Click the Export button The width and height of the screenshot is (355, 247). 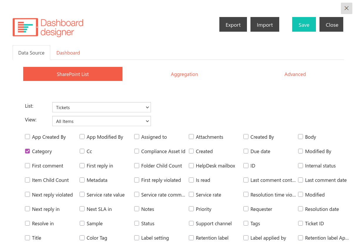[x=233, y=25]
